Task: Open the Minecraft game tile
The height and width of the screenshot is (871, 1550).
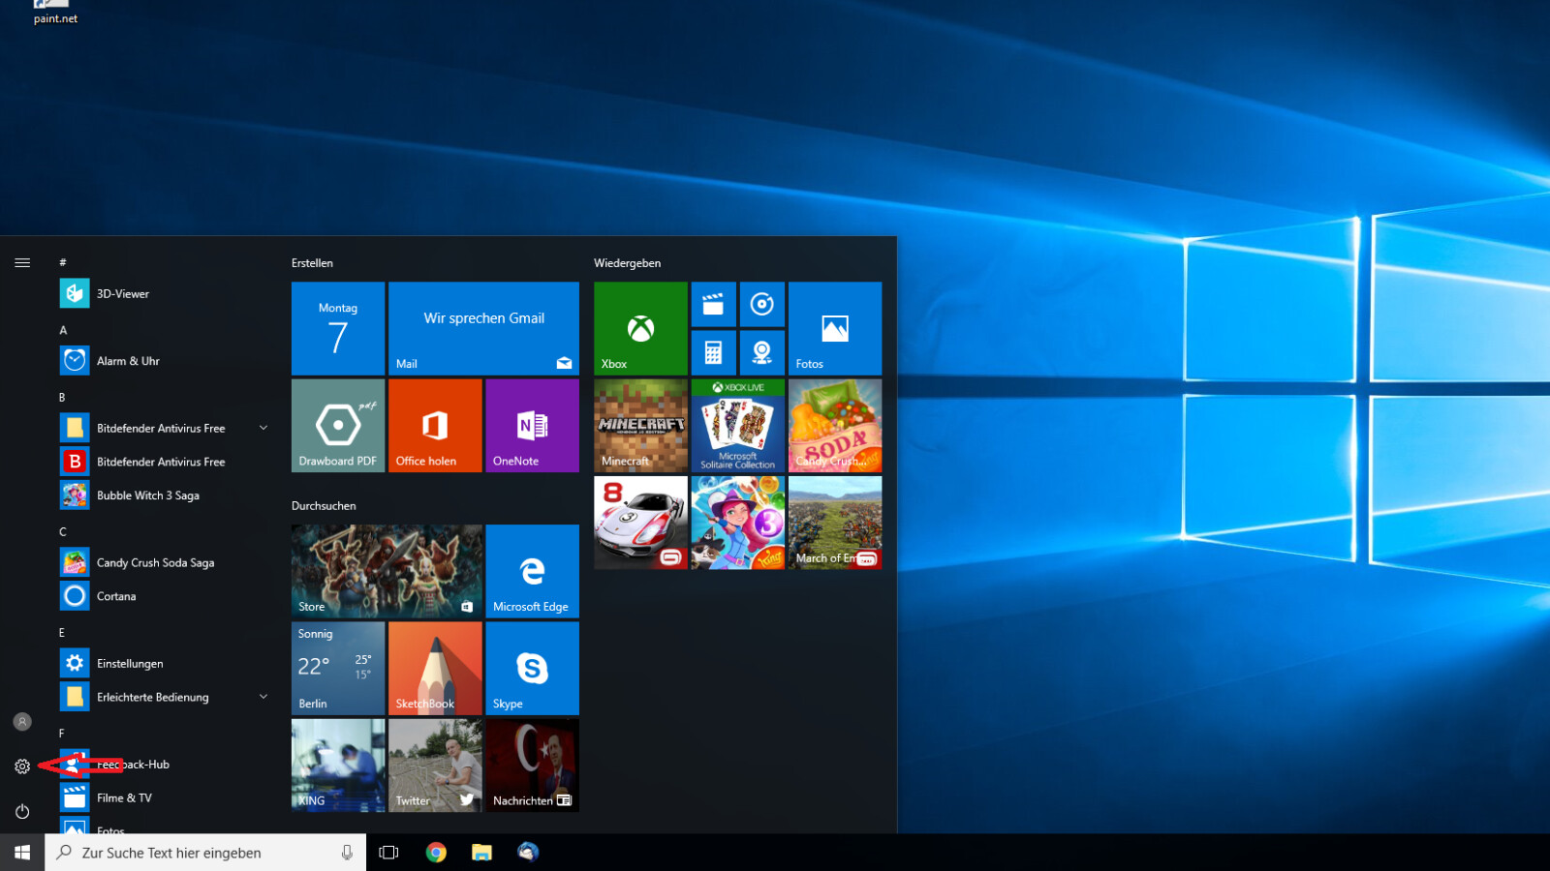Action: click(x=640, y=426)
